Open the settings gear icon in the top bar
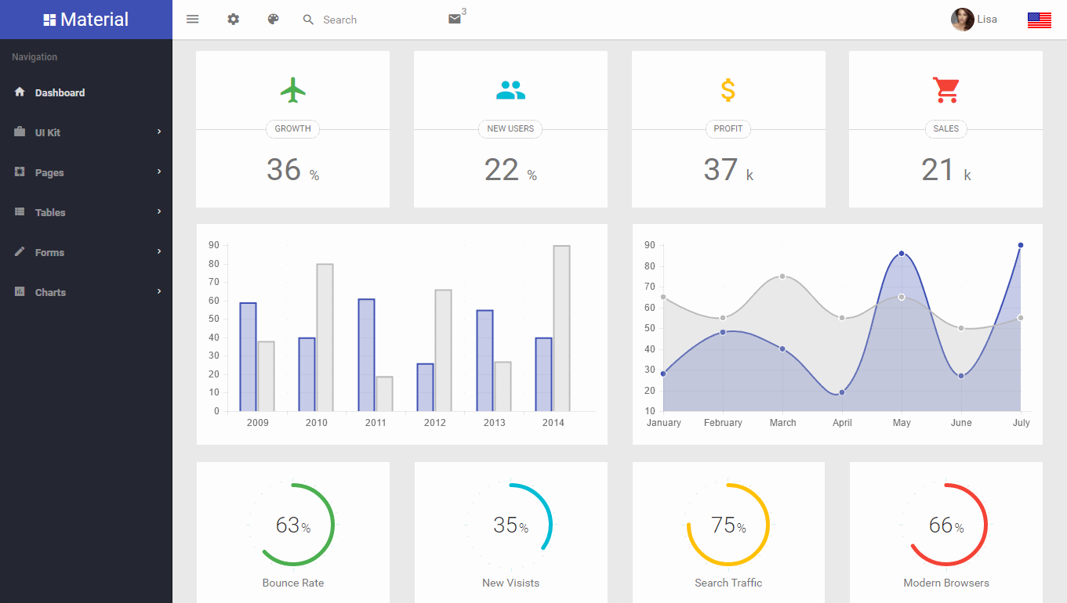 (233, 19)
